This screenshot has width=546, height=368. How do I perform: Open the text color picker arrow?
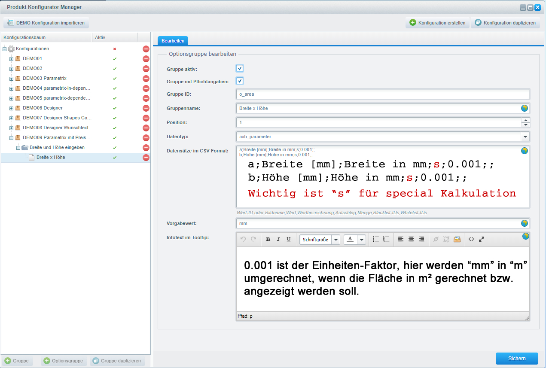361,240
